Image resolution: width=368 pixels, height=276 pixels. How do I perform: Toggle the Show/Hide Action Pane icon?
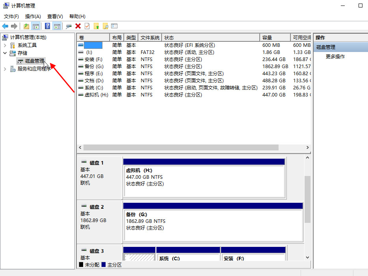pyautogui.click(x=57, y=26)
